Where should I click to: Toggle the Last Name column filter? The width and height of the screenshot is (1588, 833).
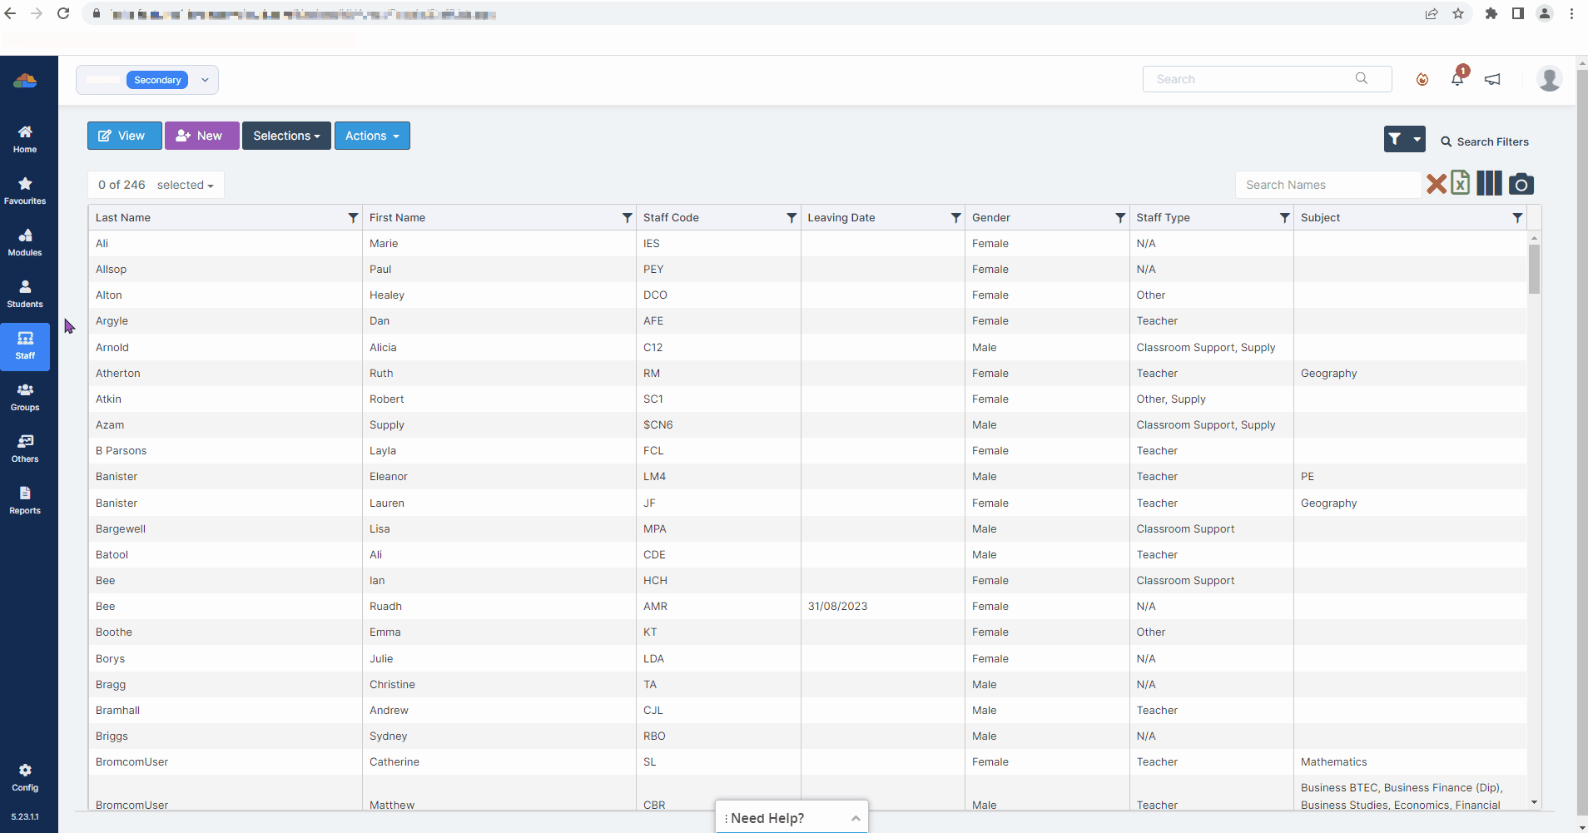(x=353, y=218)
